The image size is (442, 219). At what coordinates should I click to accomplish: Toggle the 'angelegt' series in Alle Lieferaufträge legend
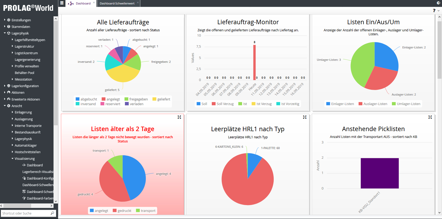pyautogui.click(x=111, y=99)
